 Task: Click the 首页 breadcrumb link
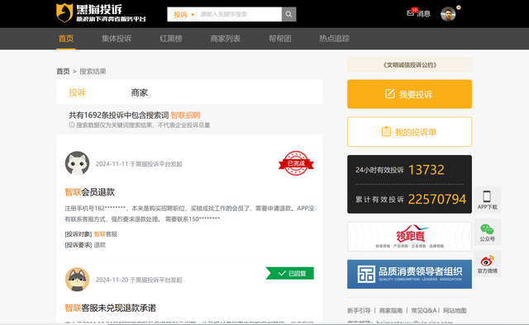coord(63,72)
